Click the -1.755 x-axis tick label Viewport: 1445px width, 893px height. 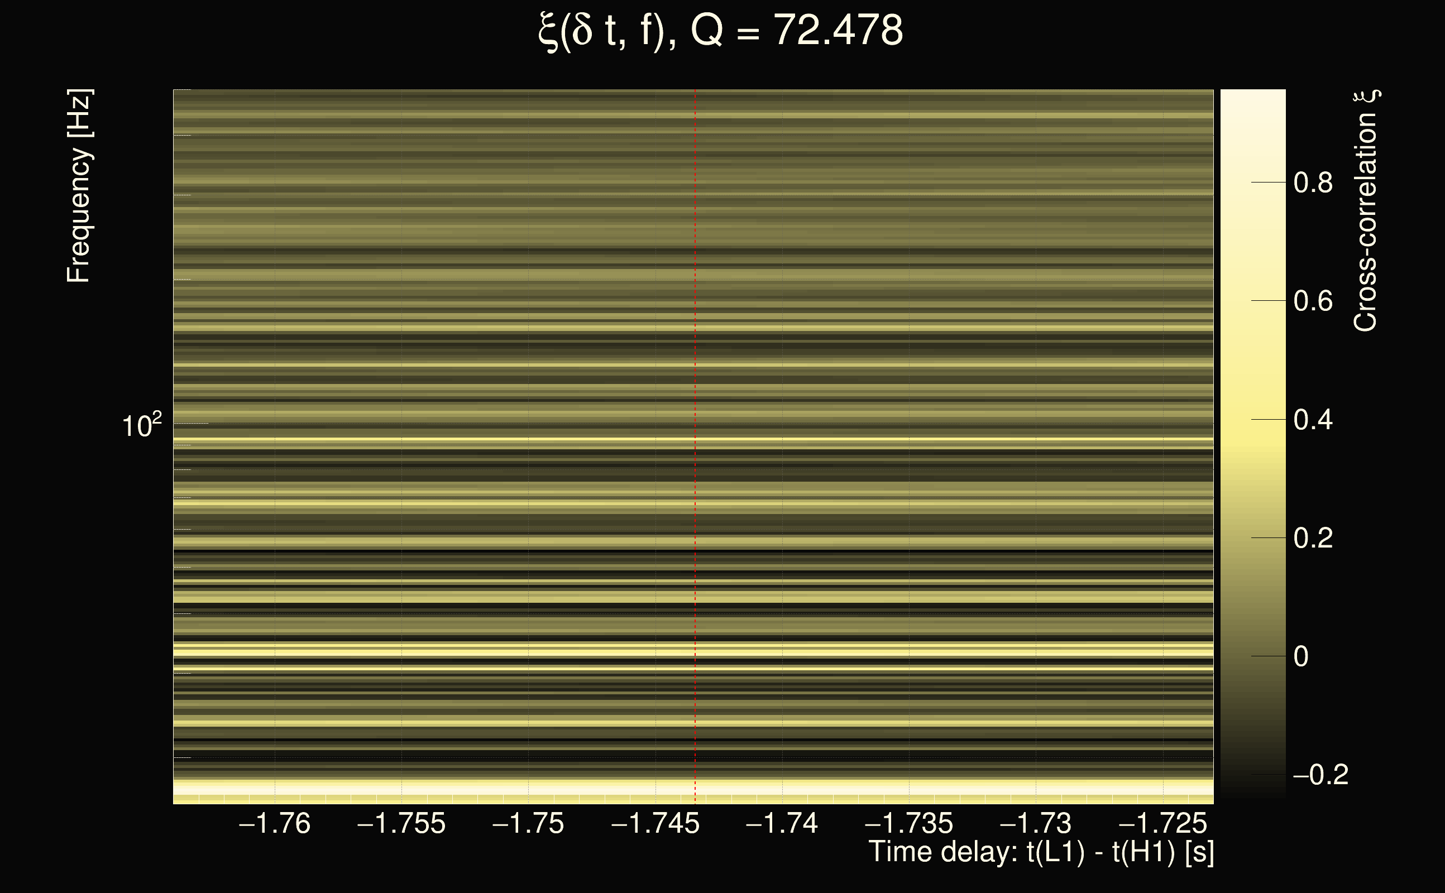[401, 823]
